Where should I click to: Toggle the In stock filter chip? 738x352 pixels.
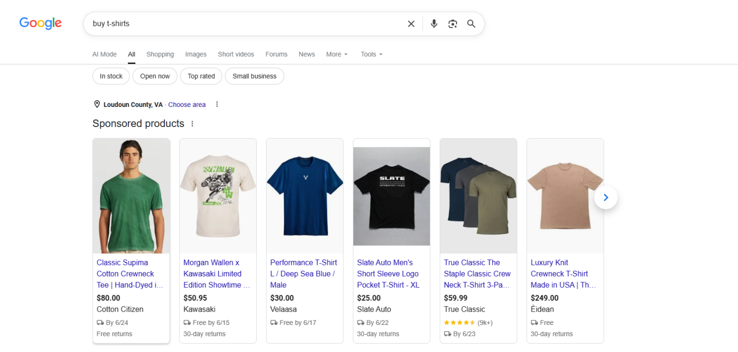click(111, 76)
